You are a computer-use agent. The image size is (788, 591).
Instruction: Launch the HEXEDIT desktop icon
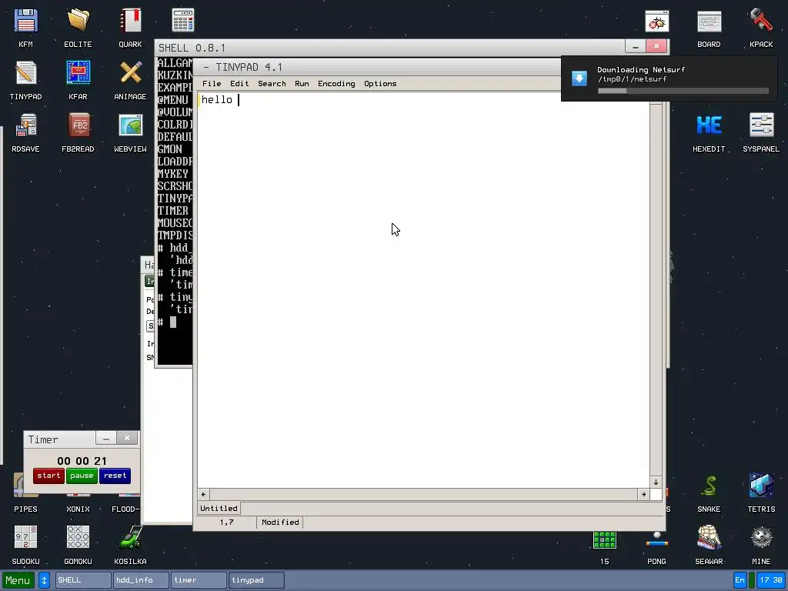709,132
